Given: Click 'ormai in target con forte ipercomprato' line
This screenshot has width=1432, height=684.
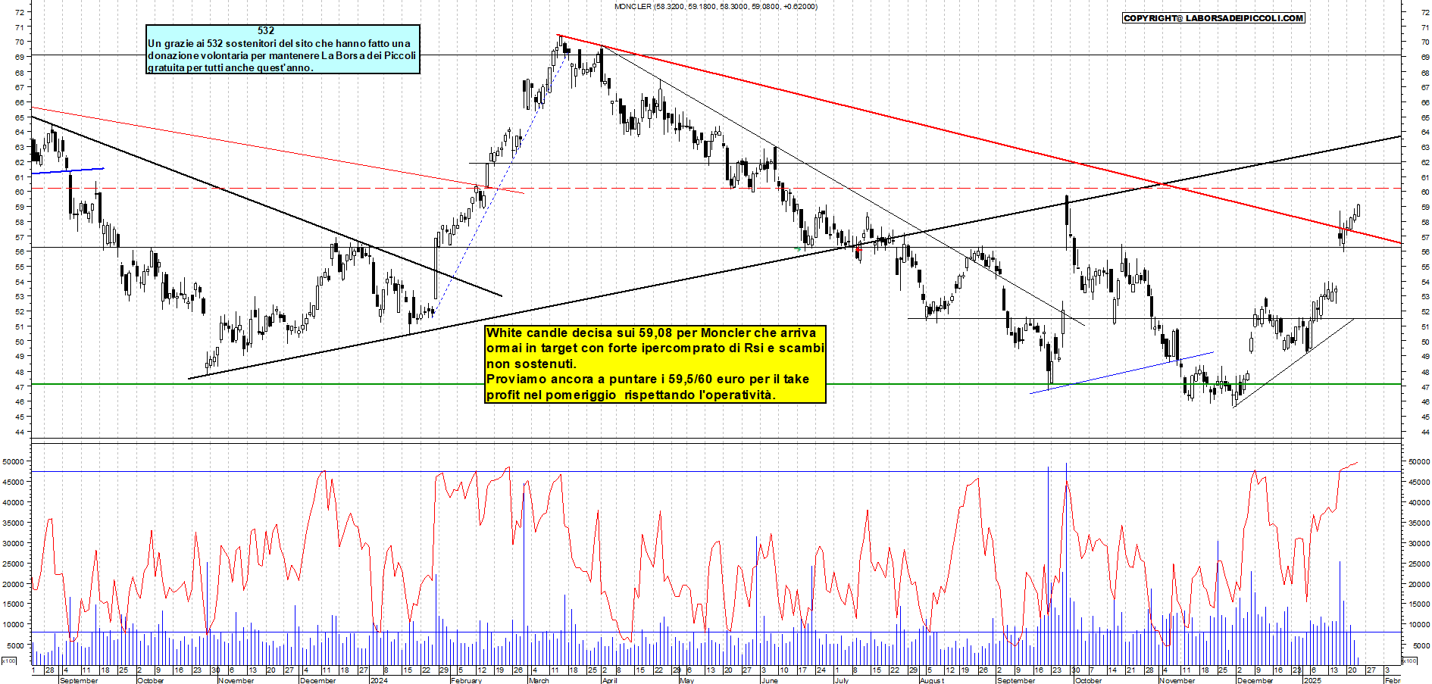Looking at the screenshot, I should 655,348.
